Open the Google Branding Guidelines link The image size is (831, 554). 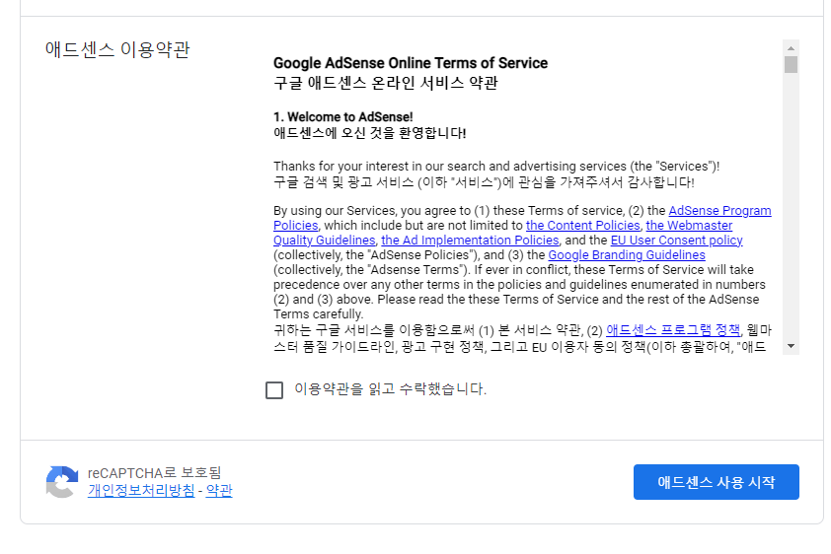coord(627,255)
